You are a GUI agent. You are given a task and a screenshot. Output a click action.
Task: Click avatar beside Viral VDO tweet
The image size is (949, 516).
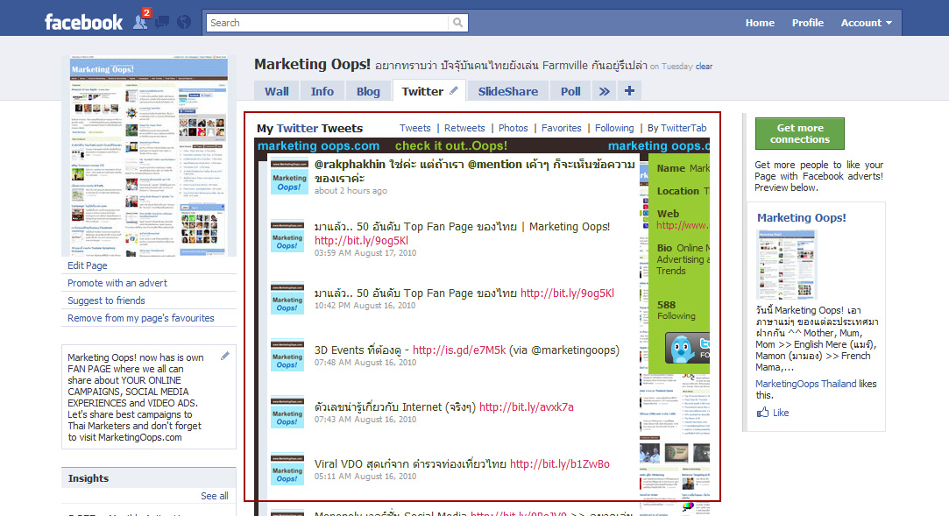pyautogui.click(x=287, y=470)
